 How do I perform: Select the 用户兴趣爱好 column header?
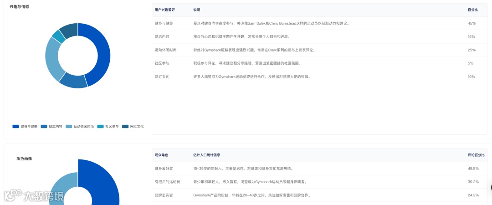[165, 10]
